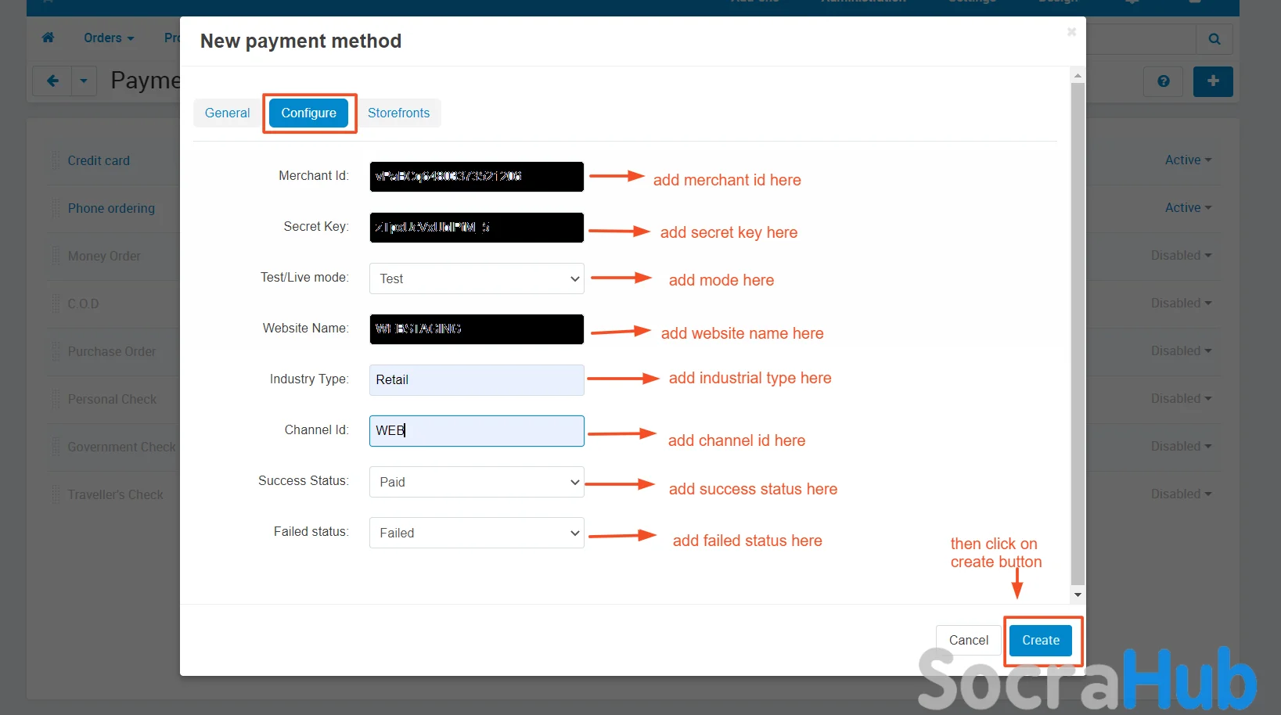Grab the drag handle for Credit card
This screenshot has height=715, width=1281.
pyautogui.click(x=56, y=160)
